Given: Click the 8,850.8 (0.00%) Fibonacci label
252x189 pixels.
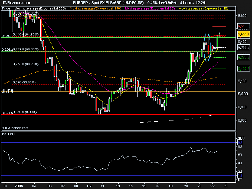Looking at the screenshot, I should 25,112.
